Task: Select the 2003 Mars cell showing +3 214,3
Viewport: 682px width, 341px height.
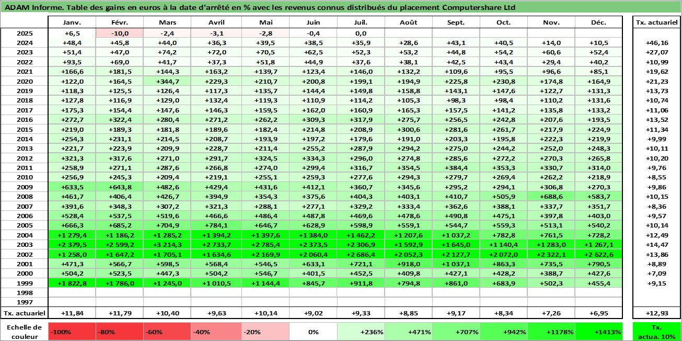Action: tap(167, 245)
